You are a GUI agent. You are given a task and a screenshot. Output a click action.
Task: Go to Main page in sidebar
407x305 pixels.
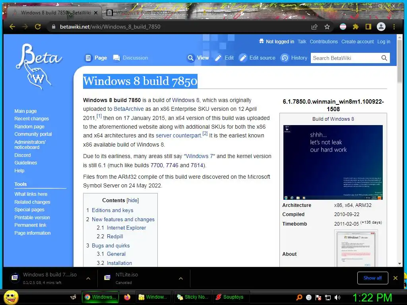coord(25,111)
